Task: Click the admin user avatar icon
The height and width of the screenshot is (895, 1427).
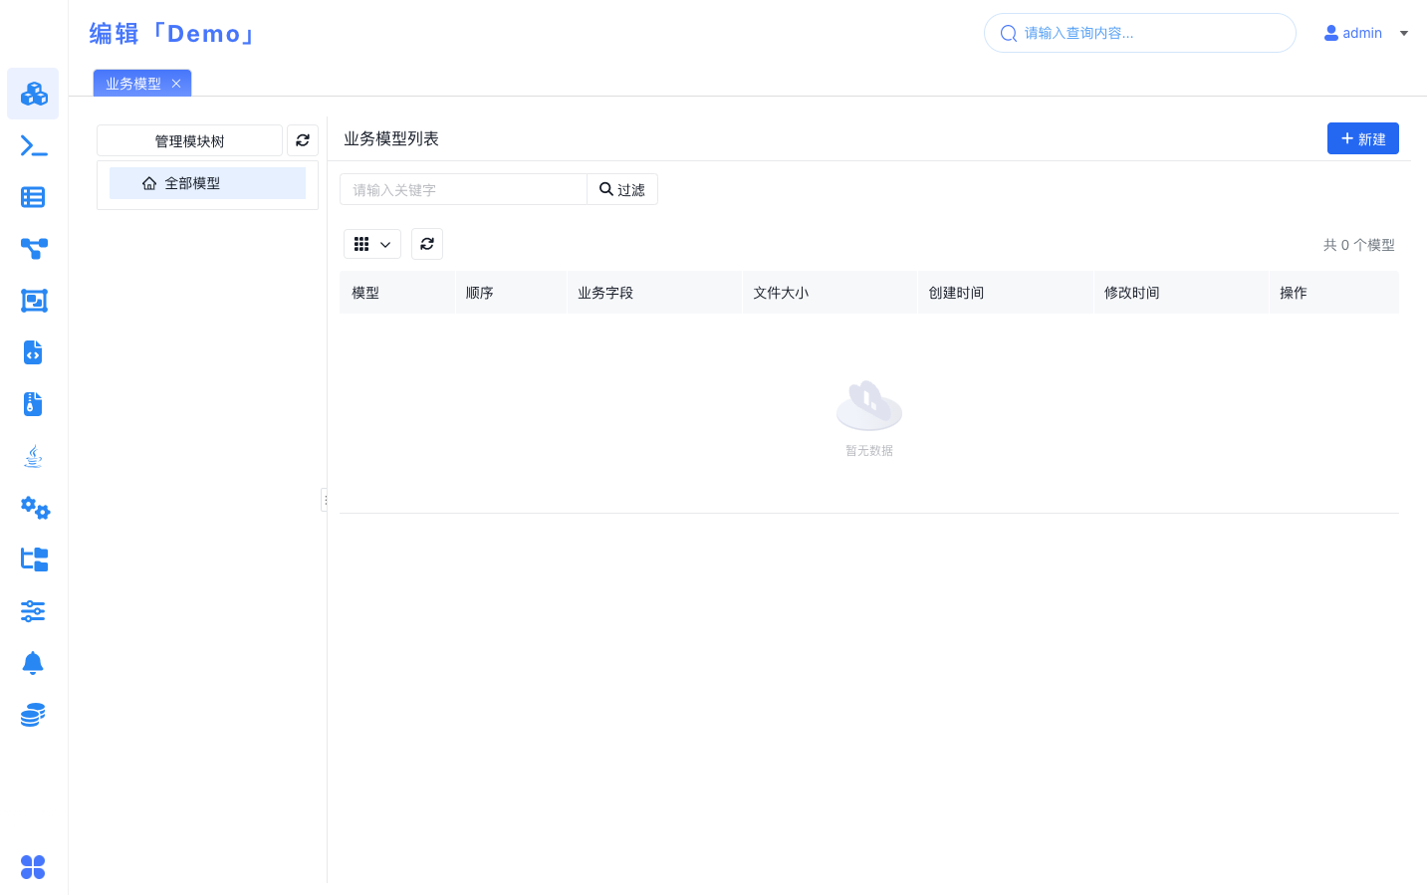Action: click(x=1331, y=33)
